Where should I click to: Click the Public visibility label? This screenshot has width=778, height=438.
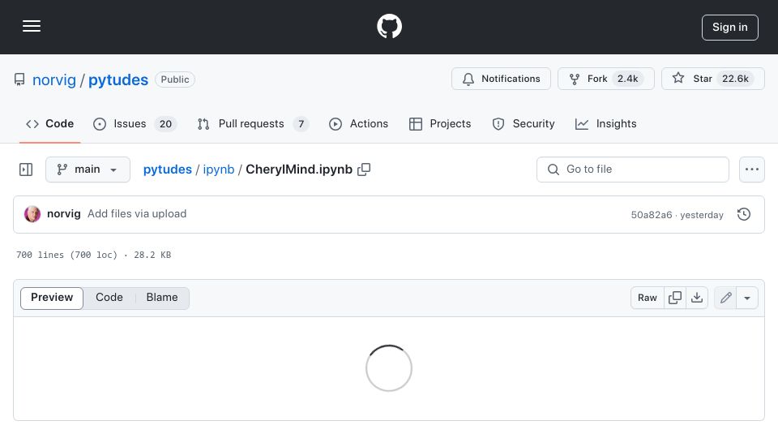tap(175, 79)
